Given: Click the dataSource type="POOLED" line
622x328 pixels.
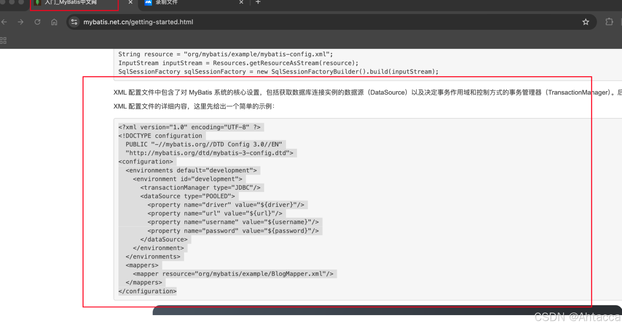Looking at the screenshot, I should click(188, 196).
